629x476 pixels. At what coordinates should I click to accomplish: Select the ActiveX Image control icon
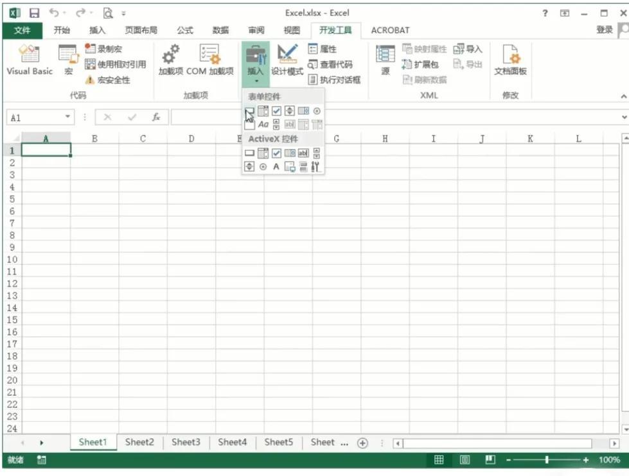pyautogui.click(x=290, y=167)
